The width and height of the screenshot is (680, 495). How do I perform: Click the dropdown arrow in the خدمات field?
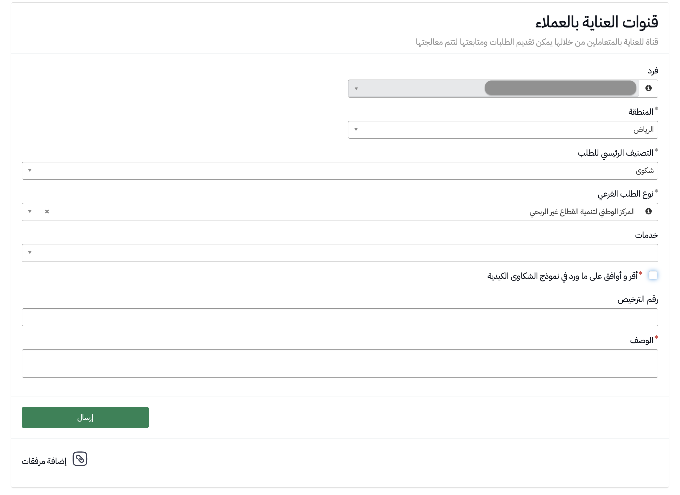pos(29,253)
